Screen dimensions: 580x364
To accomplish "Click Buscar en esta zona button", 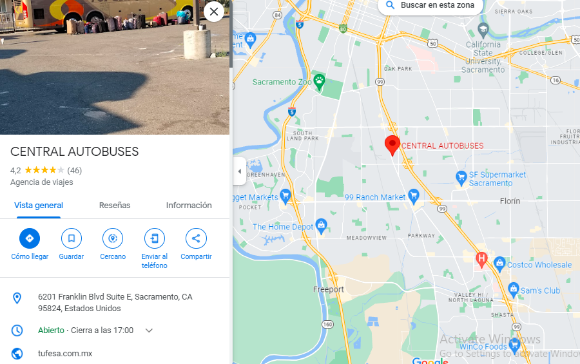I will (430, 6).
